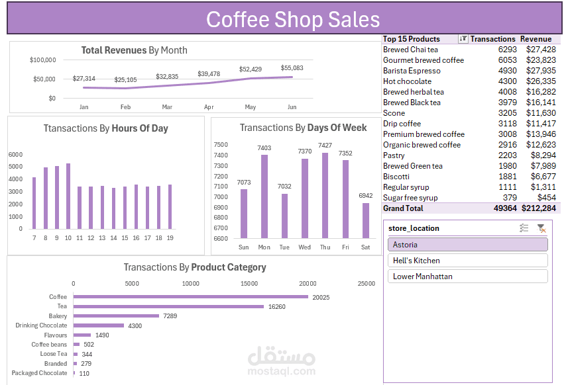Select Hell's Kitchen in the store_location slicer

467,261
